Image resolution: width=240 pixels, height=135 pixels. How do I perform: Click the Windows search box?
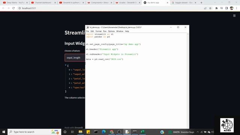point(34,132)
